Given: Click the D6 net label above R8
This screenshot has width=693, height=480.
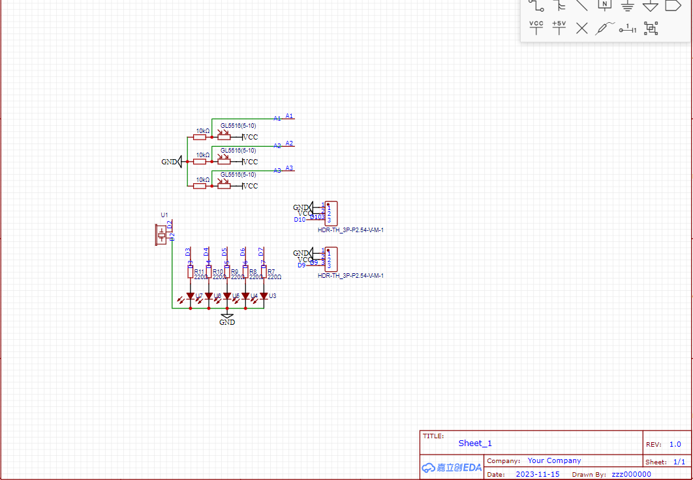Looking at the screenshot, I should [243, 252].
